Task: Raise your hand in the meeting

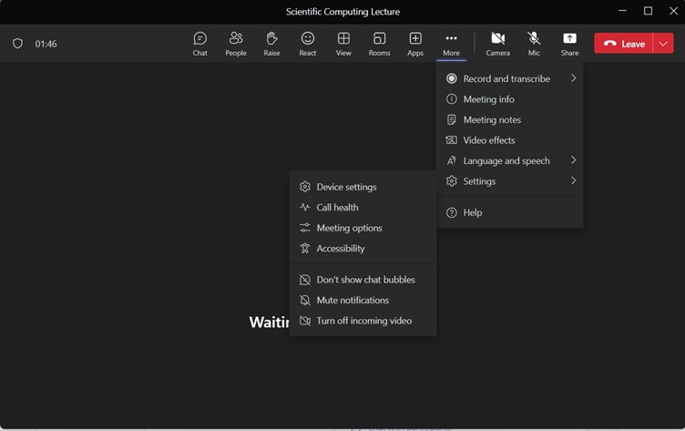Action: (x=271, y=43)
